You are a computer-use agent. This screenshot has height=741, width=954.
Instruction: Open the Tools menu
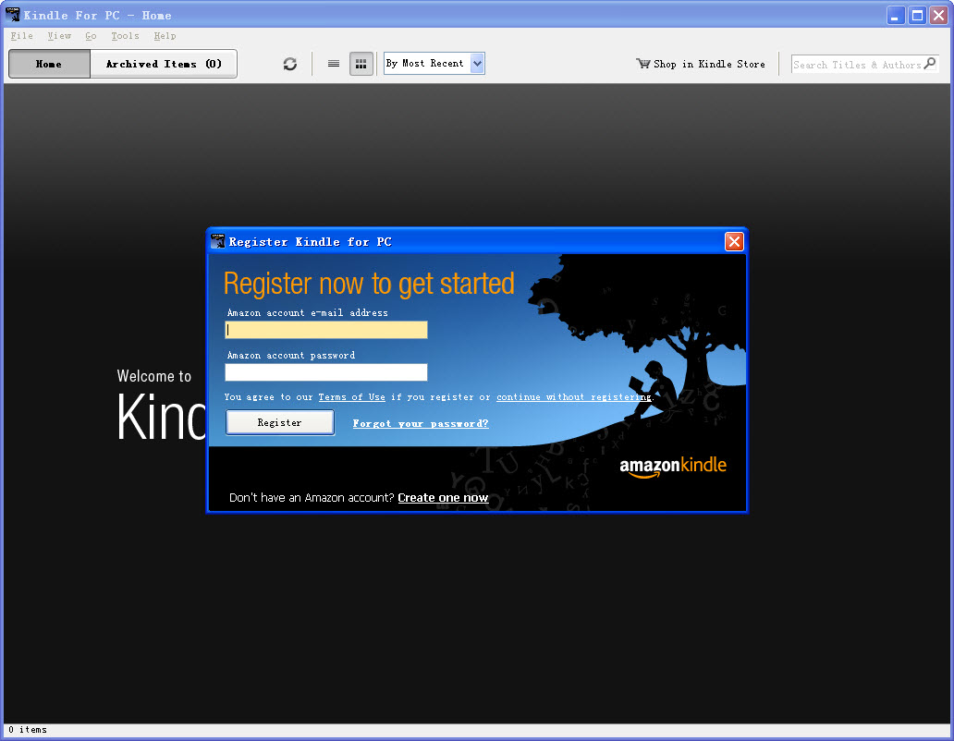coord(125,36)
